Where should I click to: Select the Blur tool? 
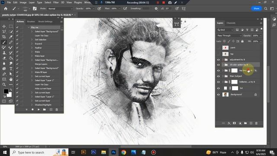click(x=4, y=63)
